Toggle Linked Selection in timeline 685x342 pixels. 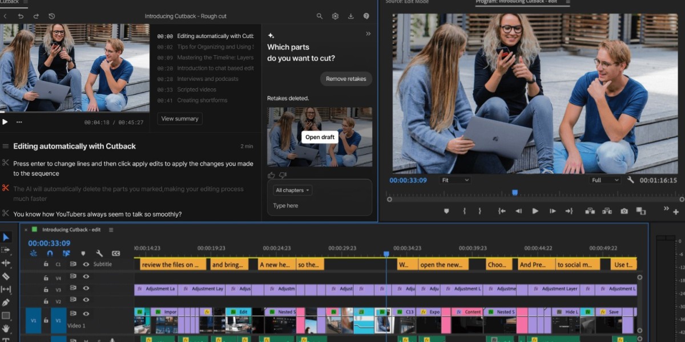(66, 253)
